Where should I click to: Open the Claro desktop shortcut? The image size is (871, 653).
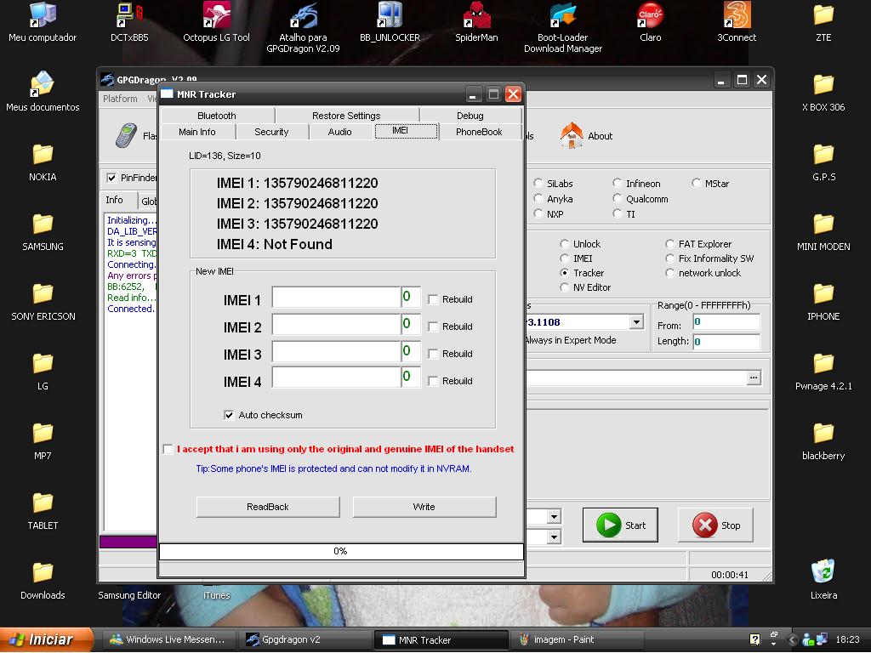650,22
